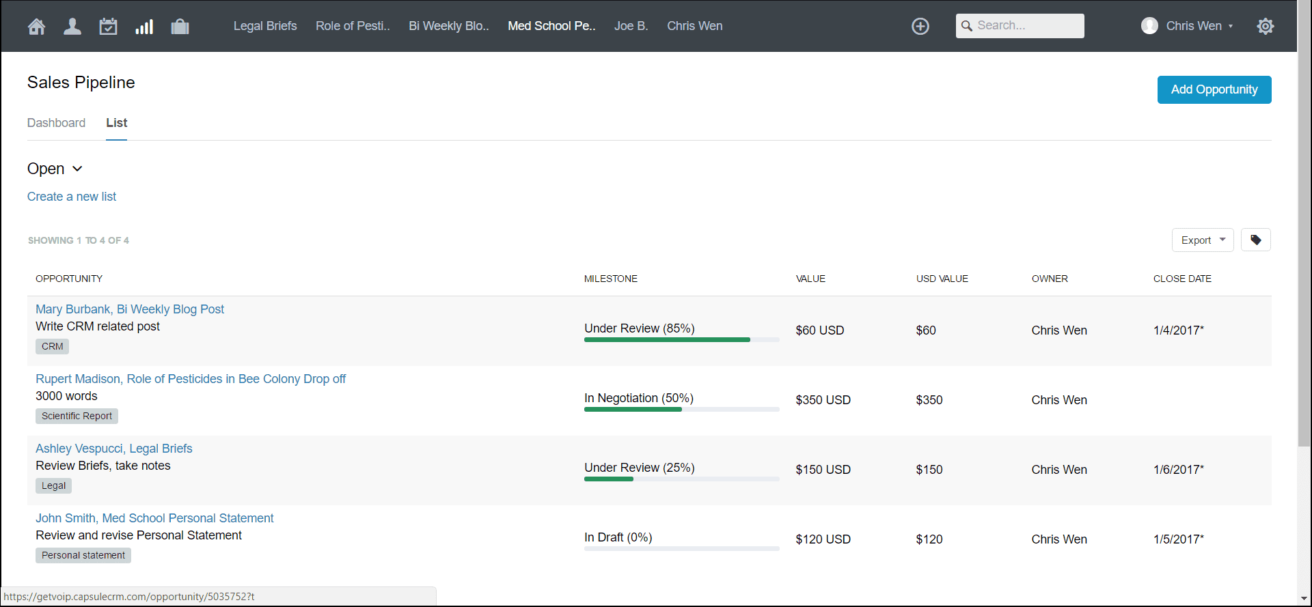This screenshot has width=1312, height=607.
Task: Click the tag icon button
Action: (1256, 240)
